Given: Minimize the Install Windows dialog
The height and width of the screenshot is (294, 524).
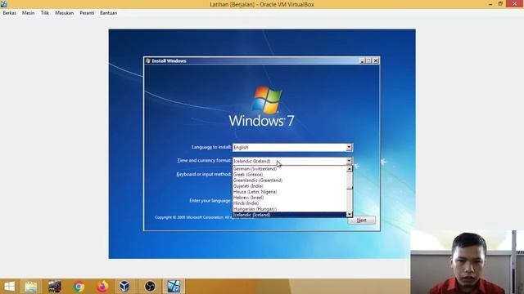Looking at the screenshot, I should 362,60.
